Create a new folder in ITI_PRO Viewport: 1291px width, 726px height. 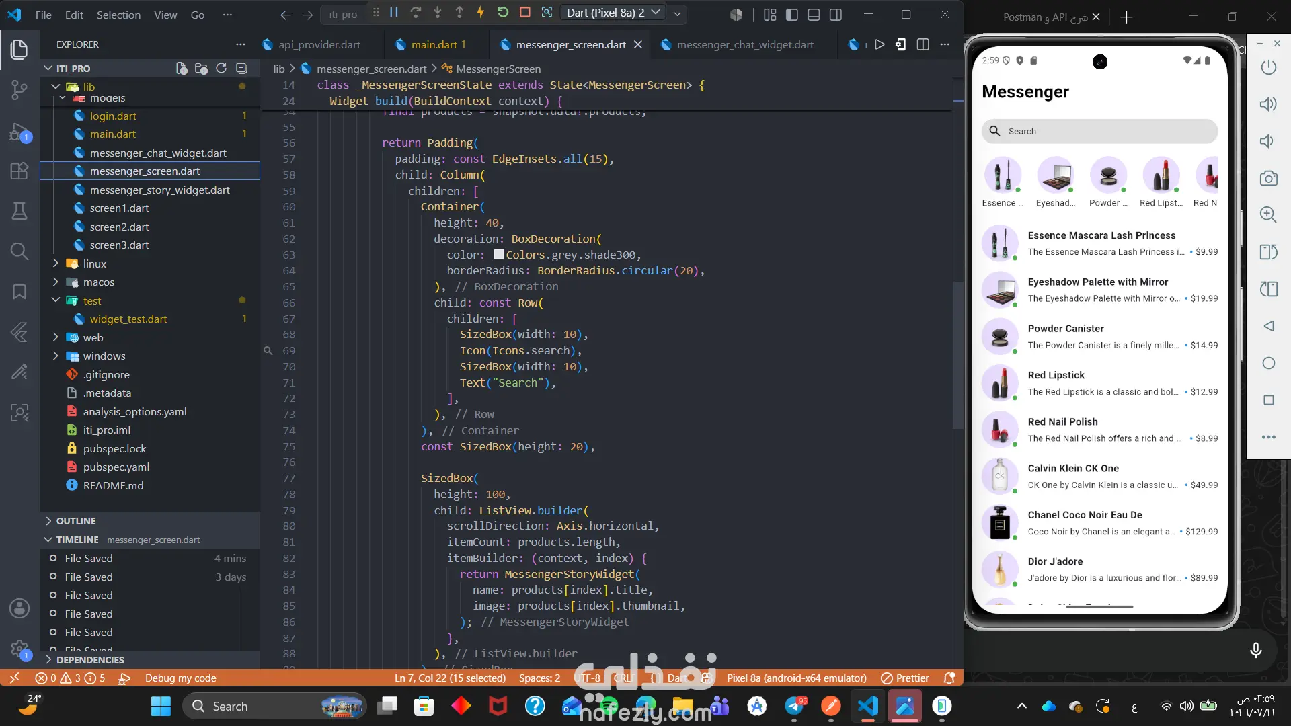point(201,68)
